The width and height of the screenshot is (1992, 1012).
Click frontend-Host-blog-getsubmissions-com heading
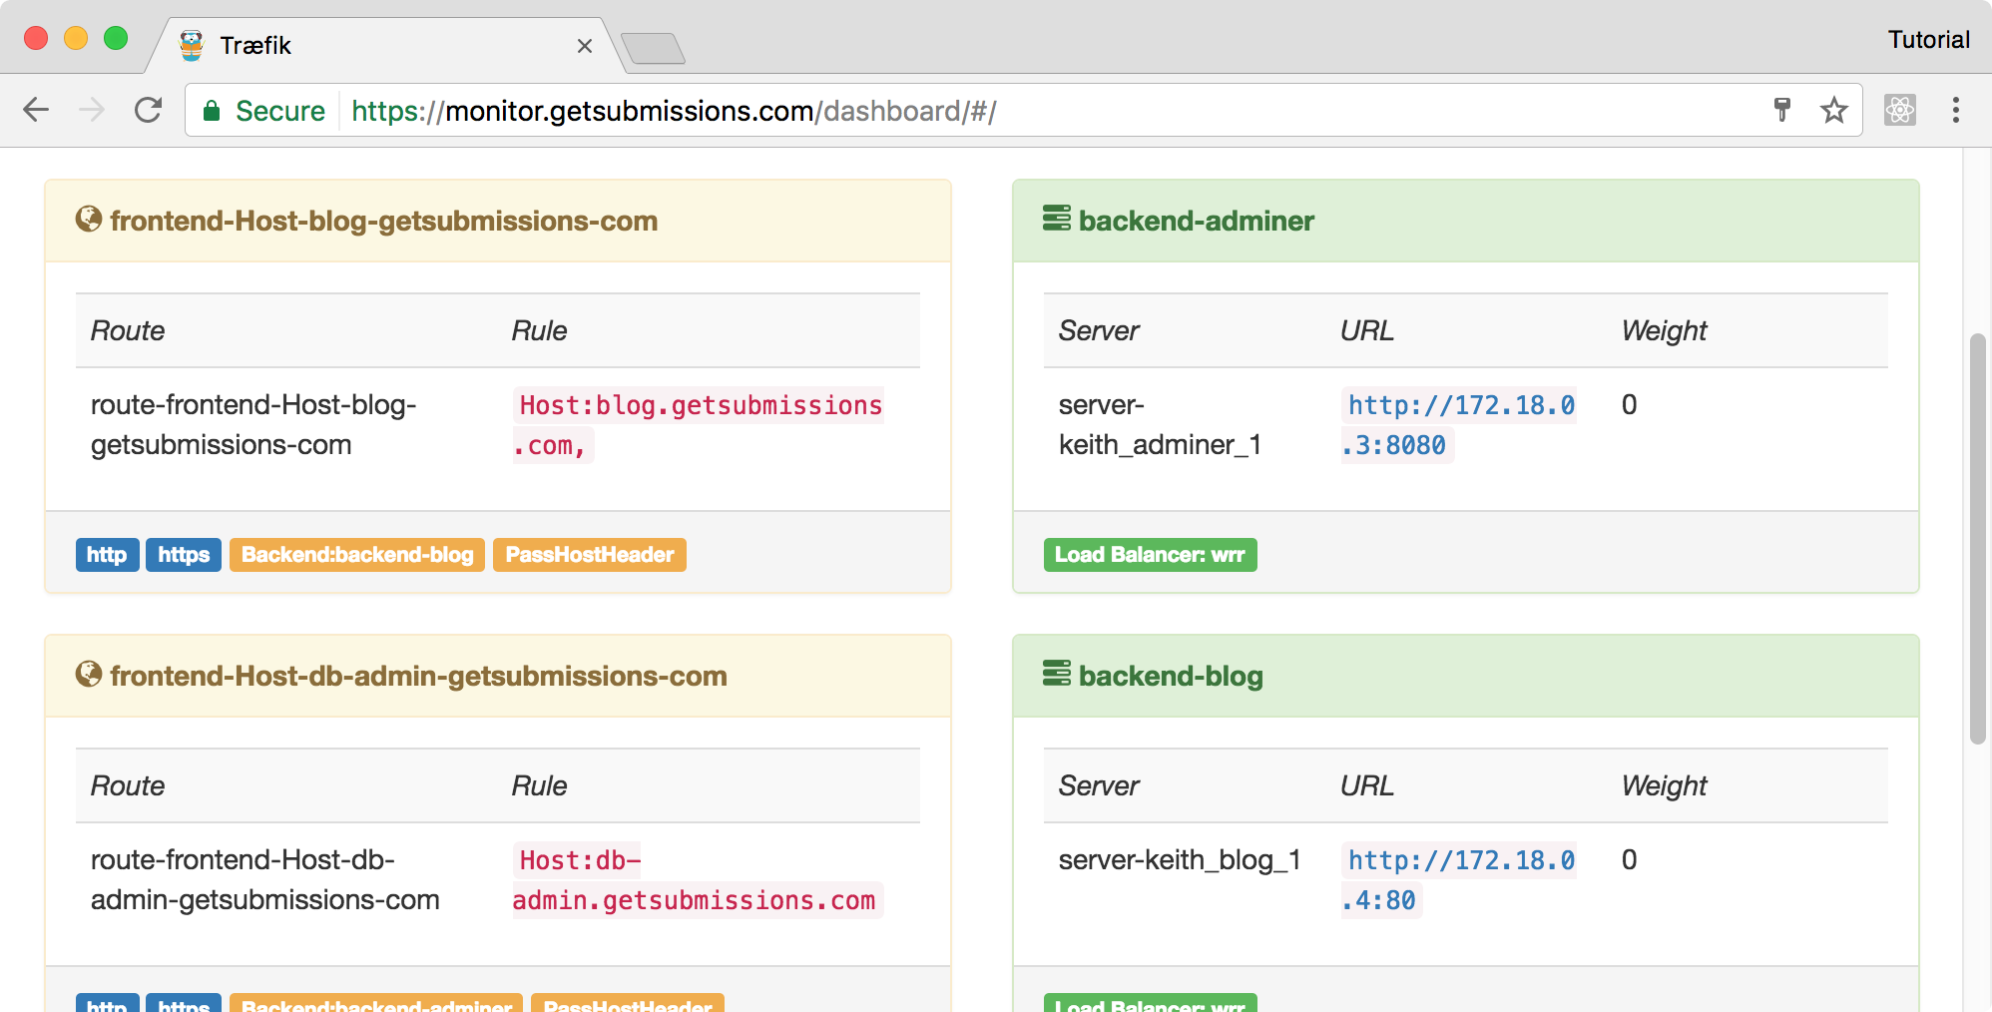click(384, 221)
